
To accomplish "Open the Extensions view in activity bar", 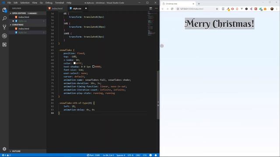I will tap(4, 44).
